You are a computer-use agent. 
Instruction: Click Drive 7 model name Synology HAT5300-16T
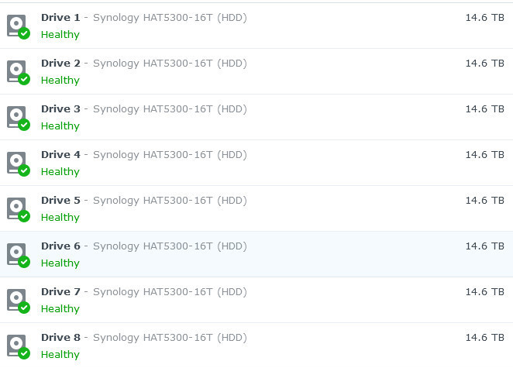click(x=153, y=291)
